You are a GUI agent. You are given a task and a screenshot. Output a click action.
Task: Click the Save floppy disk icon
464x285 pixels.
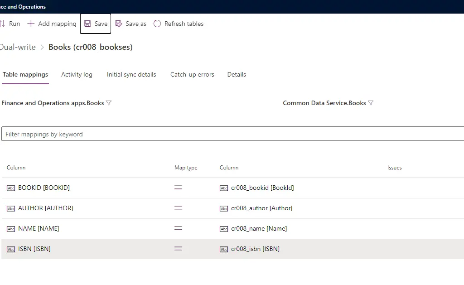tap(87, 24)
